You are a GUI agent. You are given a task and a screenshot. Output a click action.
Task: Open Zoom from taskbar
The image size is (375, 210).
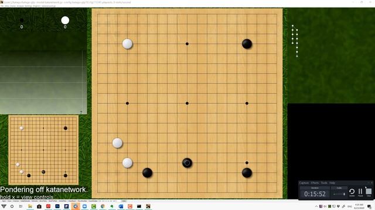point(84,206)
